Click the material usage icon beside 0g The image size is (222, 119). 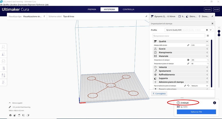(178, 107)
